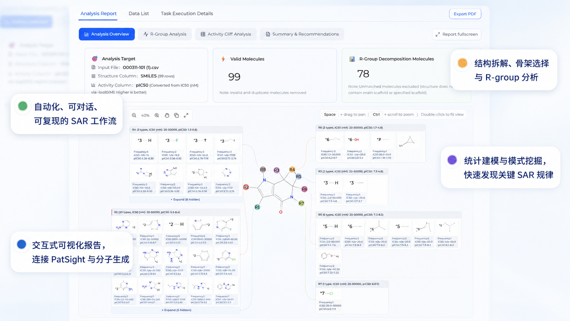Expand 5 hidden R2 substituents
This screenshot has height=321, width=570.
[176, 310]
